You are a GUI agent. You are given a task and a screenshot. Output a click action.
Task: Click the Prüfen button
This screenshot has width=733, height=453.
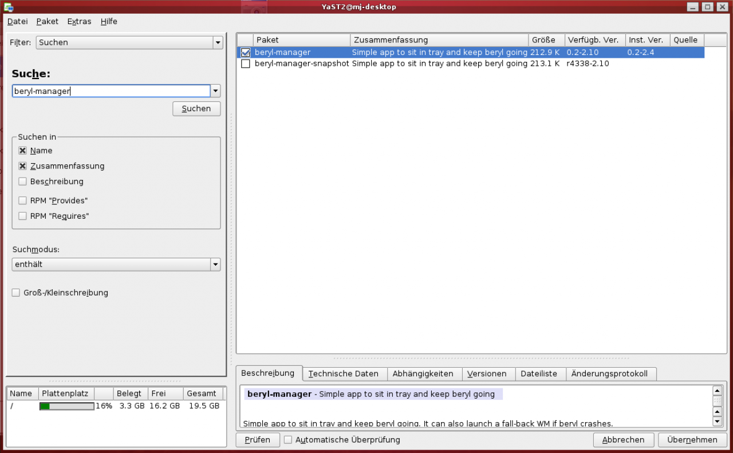point(258,440)
